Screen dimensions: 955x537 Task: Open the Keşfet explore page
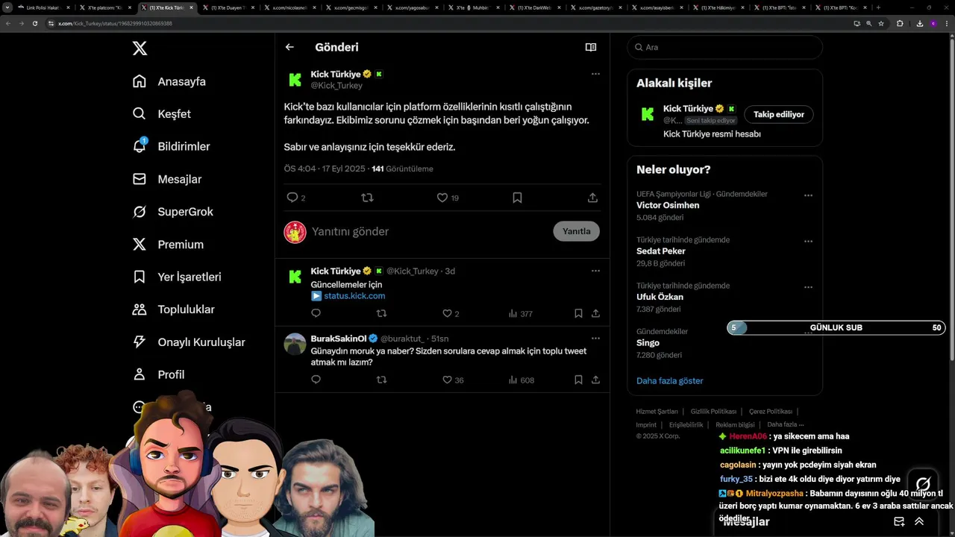coord(162,114)
